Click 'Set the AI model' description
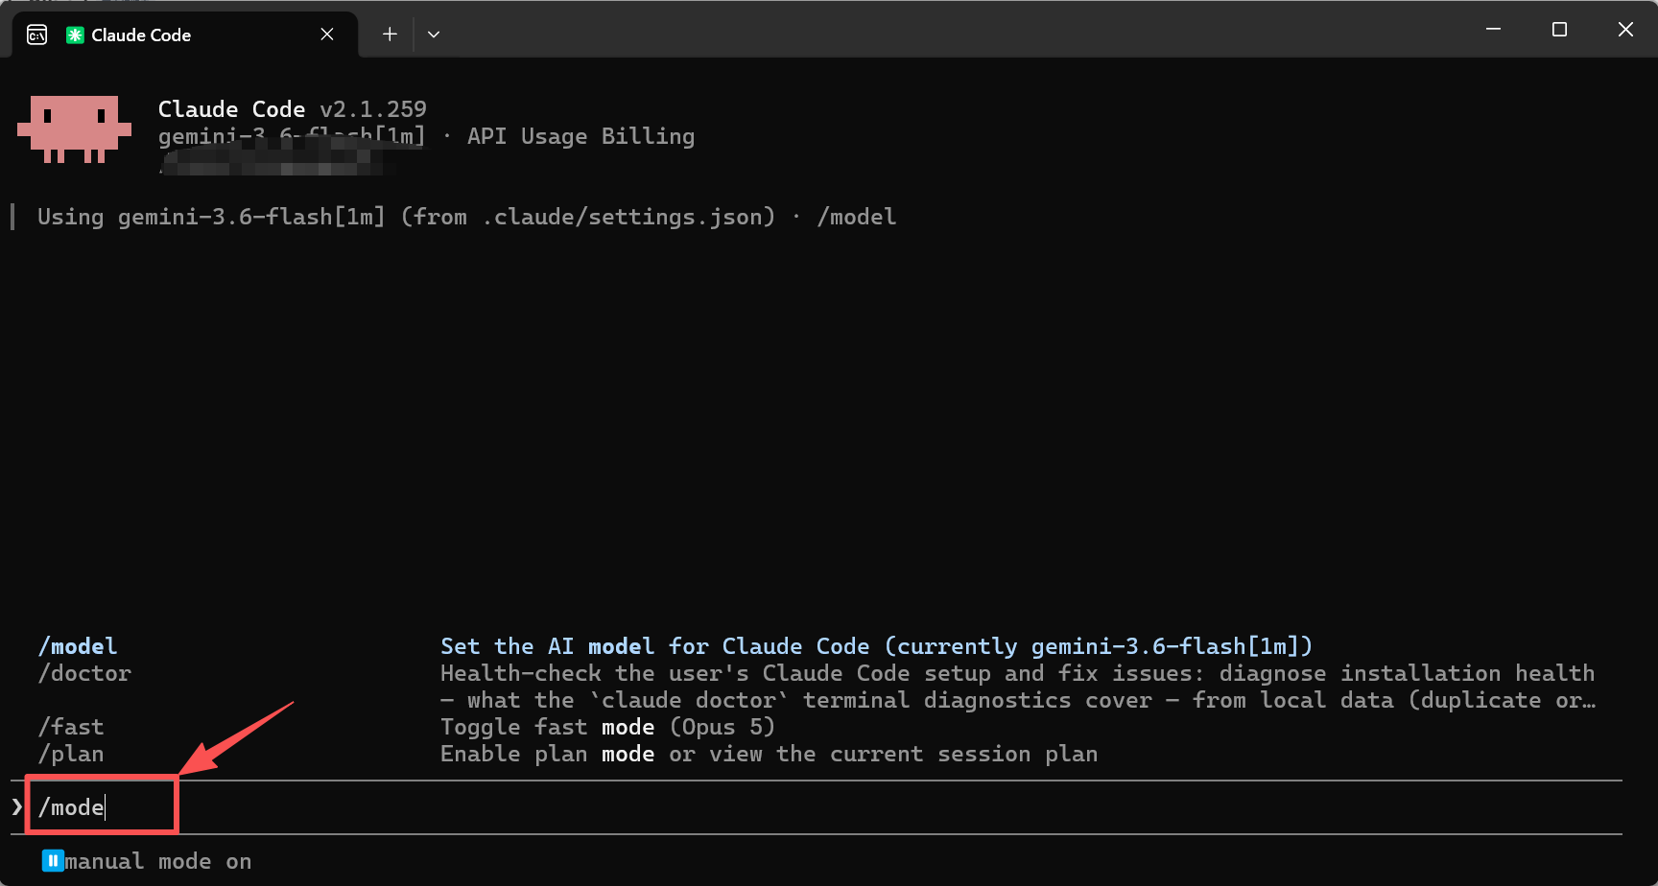 876,646
